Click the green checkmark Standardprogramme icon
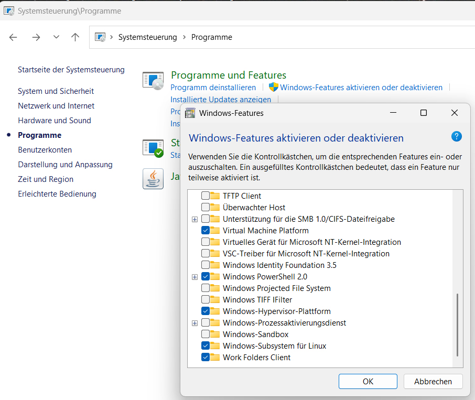Image resolution: width=475 pixels, height=400 pixels. (153, 148)
